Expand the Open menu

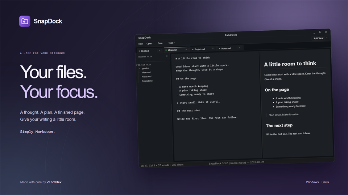point(150,44)
